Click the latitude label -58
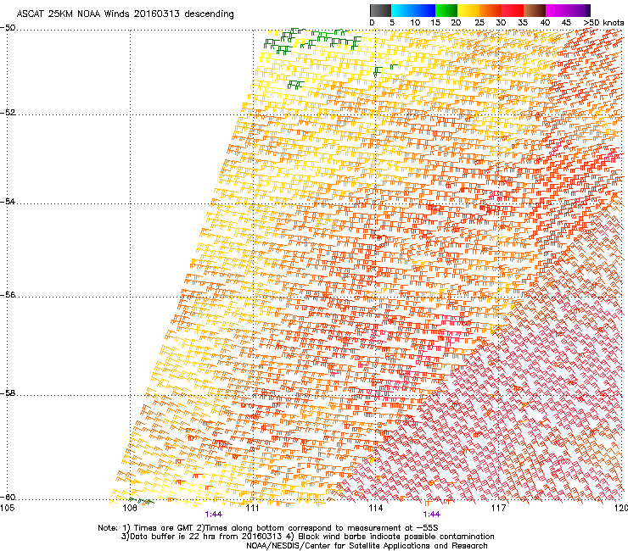This screenshot has width=628, height=551. (x=8, y=393)
